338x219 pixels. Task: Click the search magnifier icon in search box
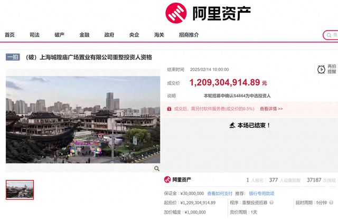click(329, 35)
